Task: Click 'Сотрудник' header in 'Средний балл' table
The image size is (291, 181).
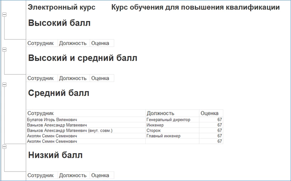Action: click(x=86, y=113)
